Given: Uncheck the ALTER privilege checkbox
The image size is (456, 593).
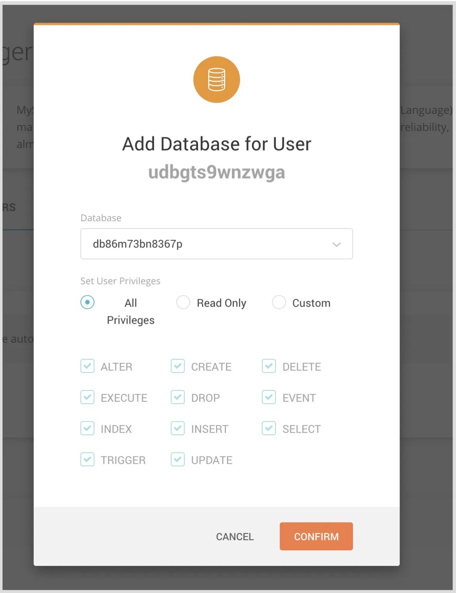Looking at the screenshot, I should (87, 366).
